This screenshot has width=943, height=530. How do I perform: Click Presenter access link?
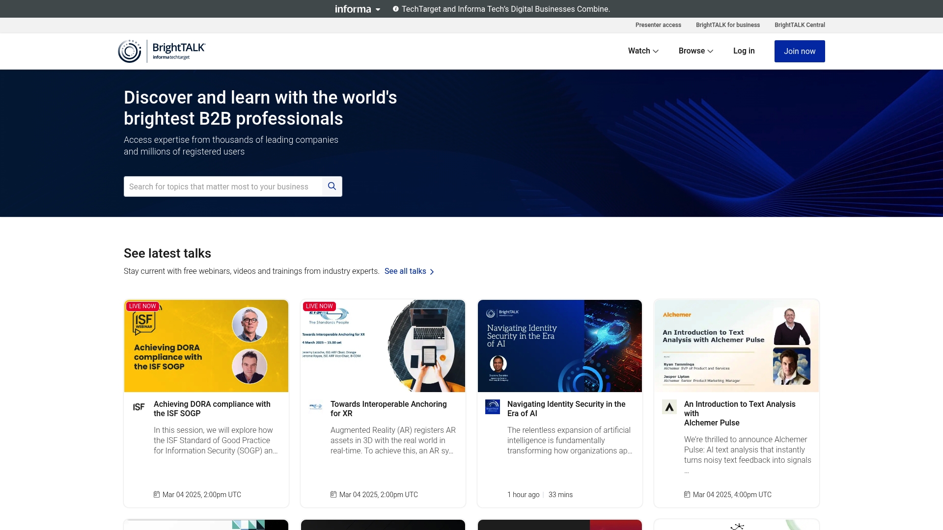tap(658, 25)
